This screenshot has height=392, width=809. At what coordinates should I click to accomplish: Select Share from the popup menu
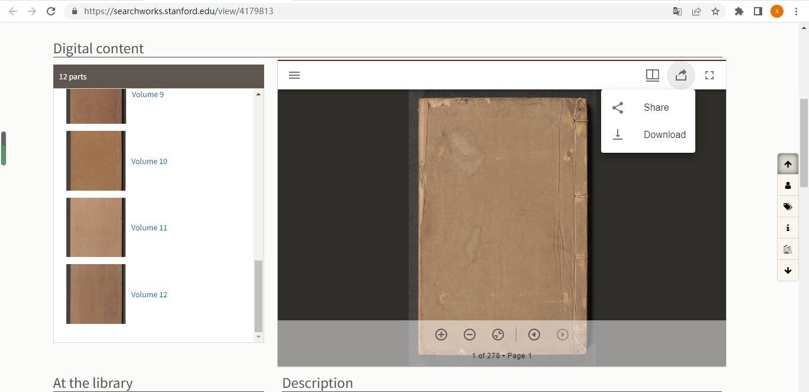point(656,107)
